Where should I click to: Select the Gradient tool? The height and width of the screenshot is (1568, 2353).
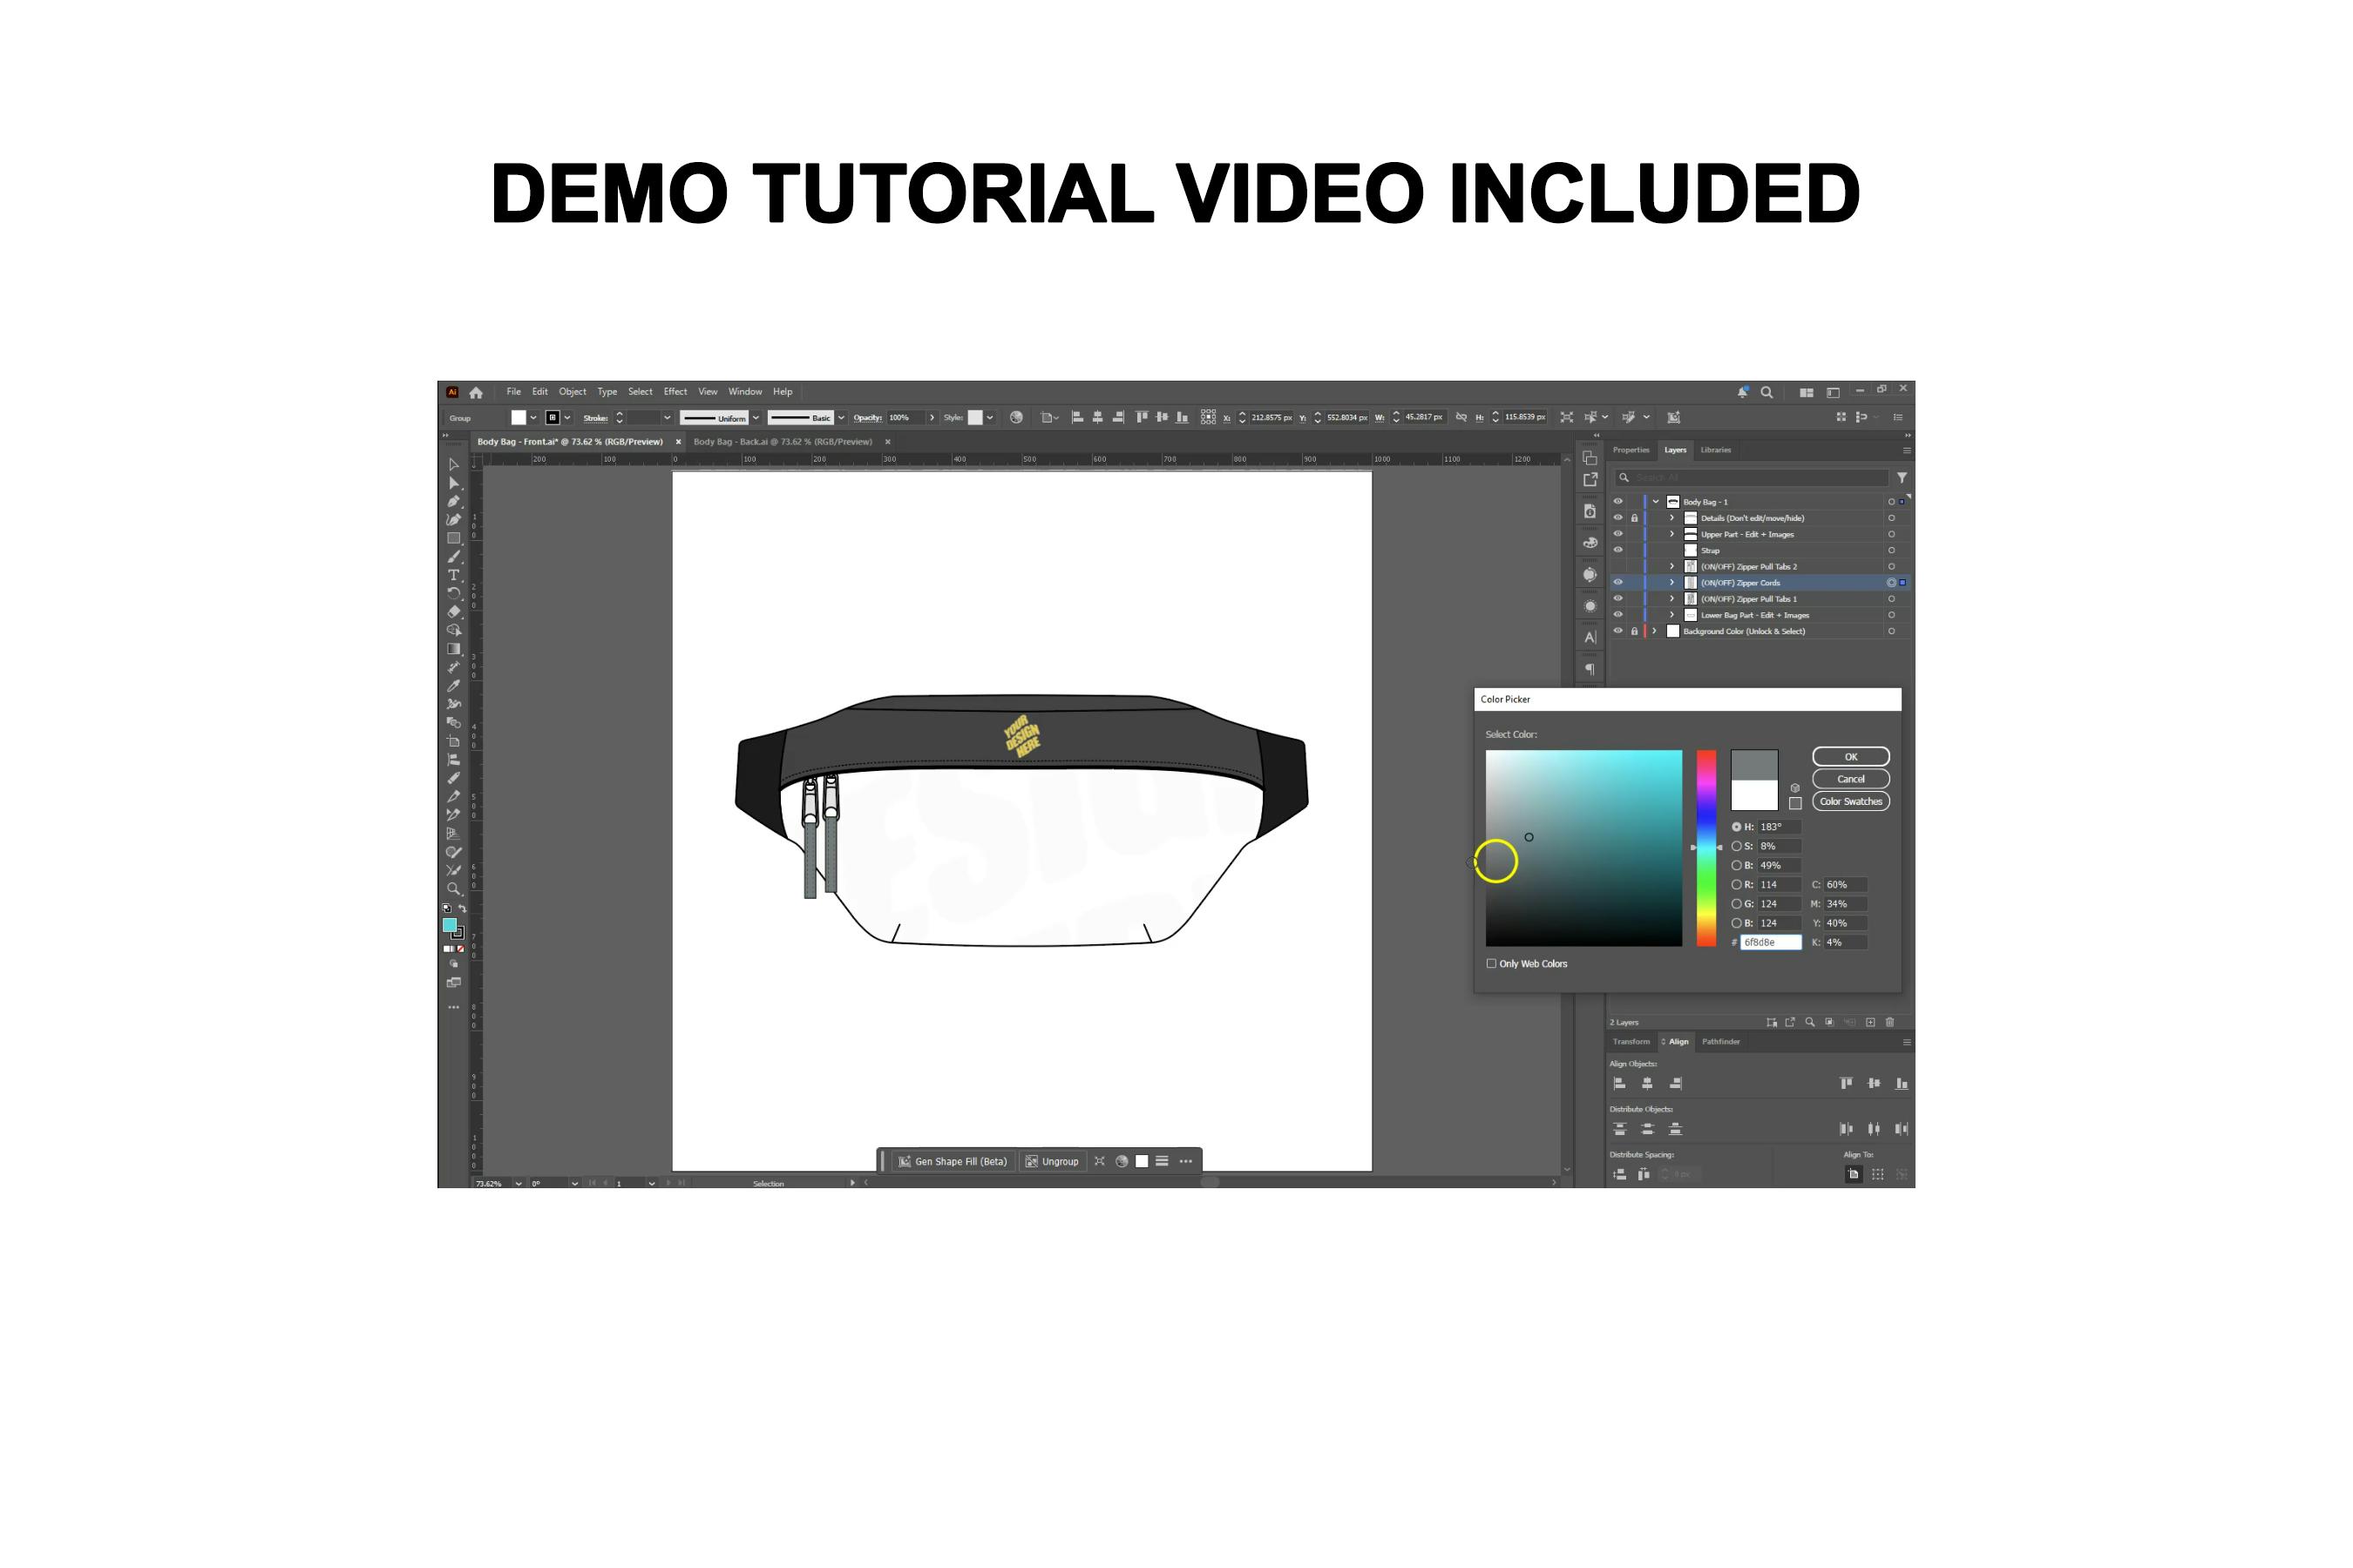pyautogui.click(x=453, y=649)
